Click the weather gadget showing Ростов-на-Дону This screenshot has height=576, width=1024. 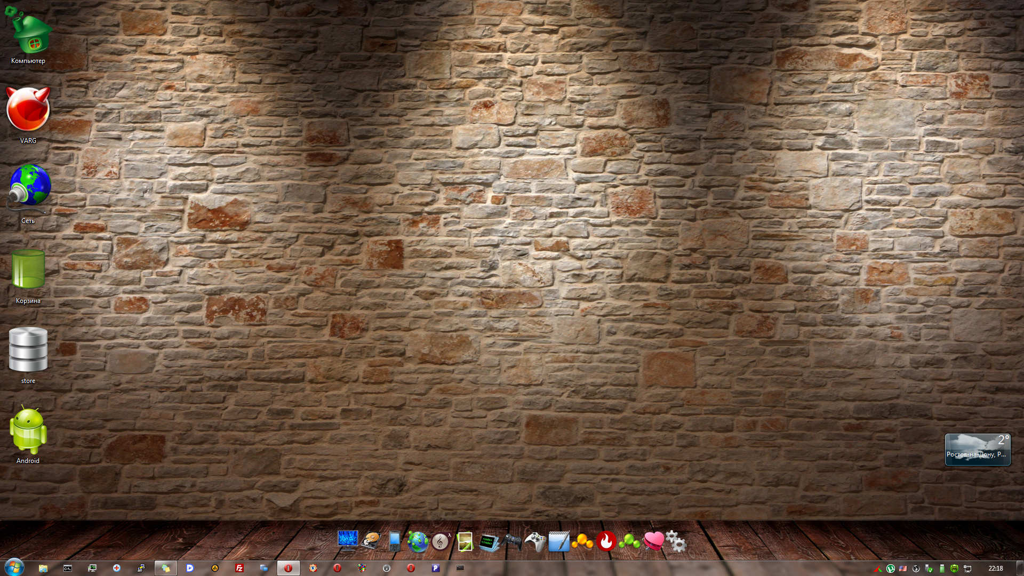coord(977,449)
